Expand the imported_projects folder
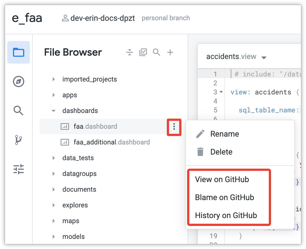Image resolution: width=306 pixels, height=249 pixels. [x=54, y=79]
